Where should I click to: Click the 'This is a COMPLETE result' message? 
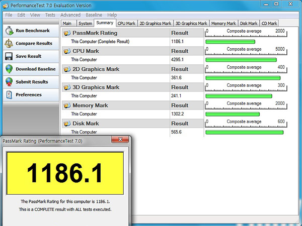(65, 209)
